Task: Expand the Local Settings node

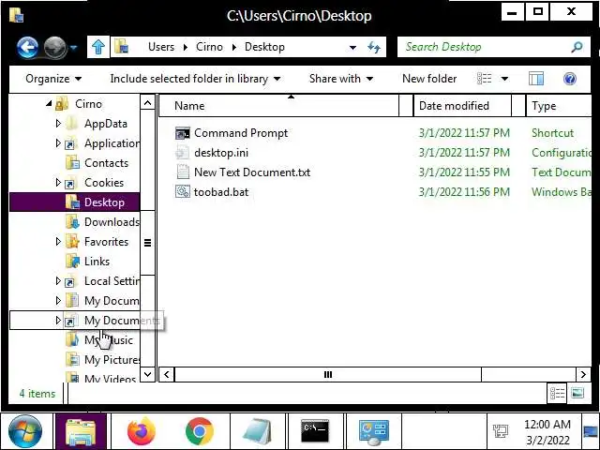Action: pyautogui.click(x=58, y=281)
